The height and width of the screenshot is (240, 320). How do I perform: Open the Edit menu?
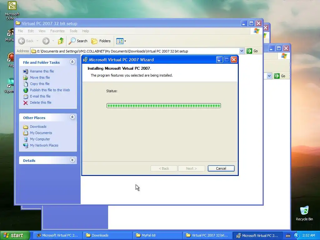click(x=31, y=31)
